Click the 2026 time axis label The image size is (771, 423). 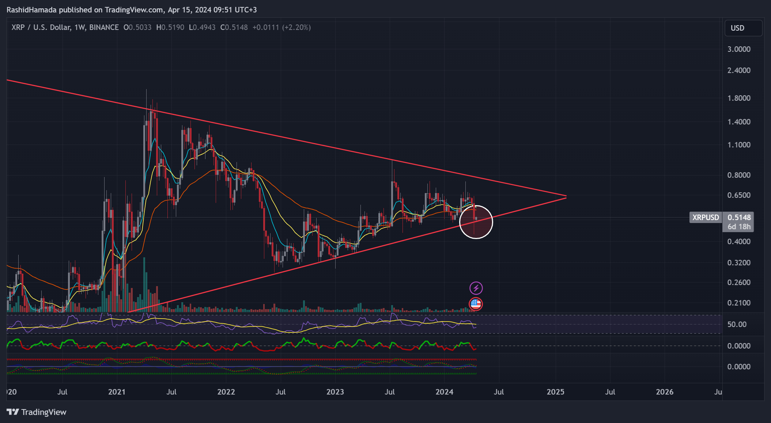coord(665,392)
